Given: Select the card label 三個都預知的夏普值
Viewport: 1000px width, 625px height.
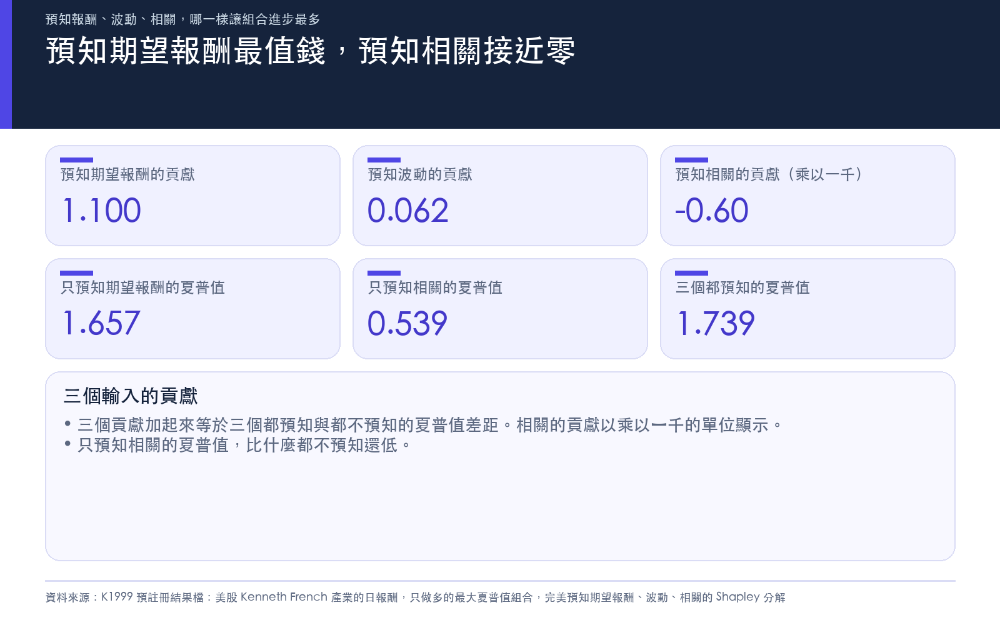Looking at the screenshot, I should [x=742, y=287].
